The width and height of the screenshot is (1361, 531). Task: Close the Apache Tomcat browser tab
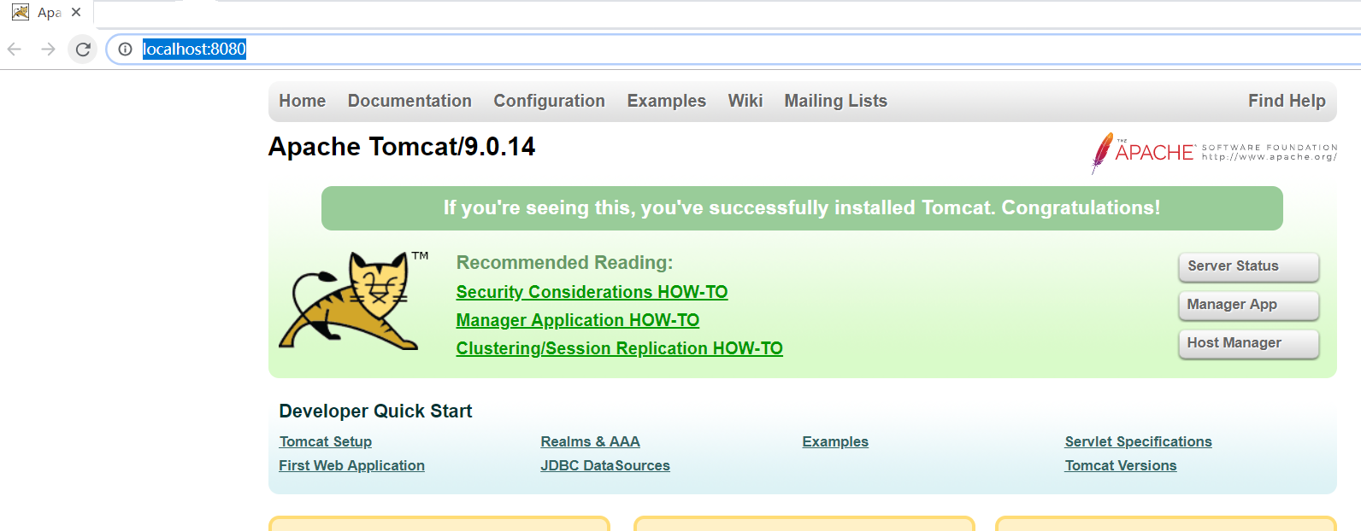[x=76, y=12]
